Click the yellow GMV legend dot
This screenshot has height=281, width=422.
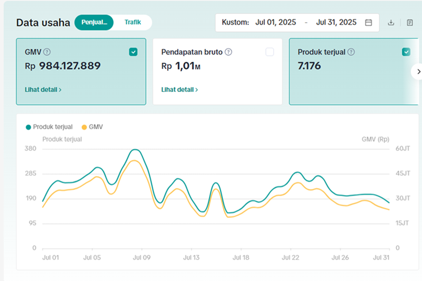84,127
